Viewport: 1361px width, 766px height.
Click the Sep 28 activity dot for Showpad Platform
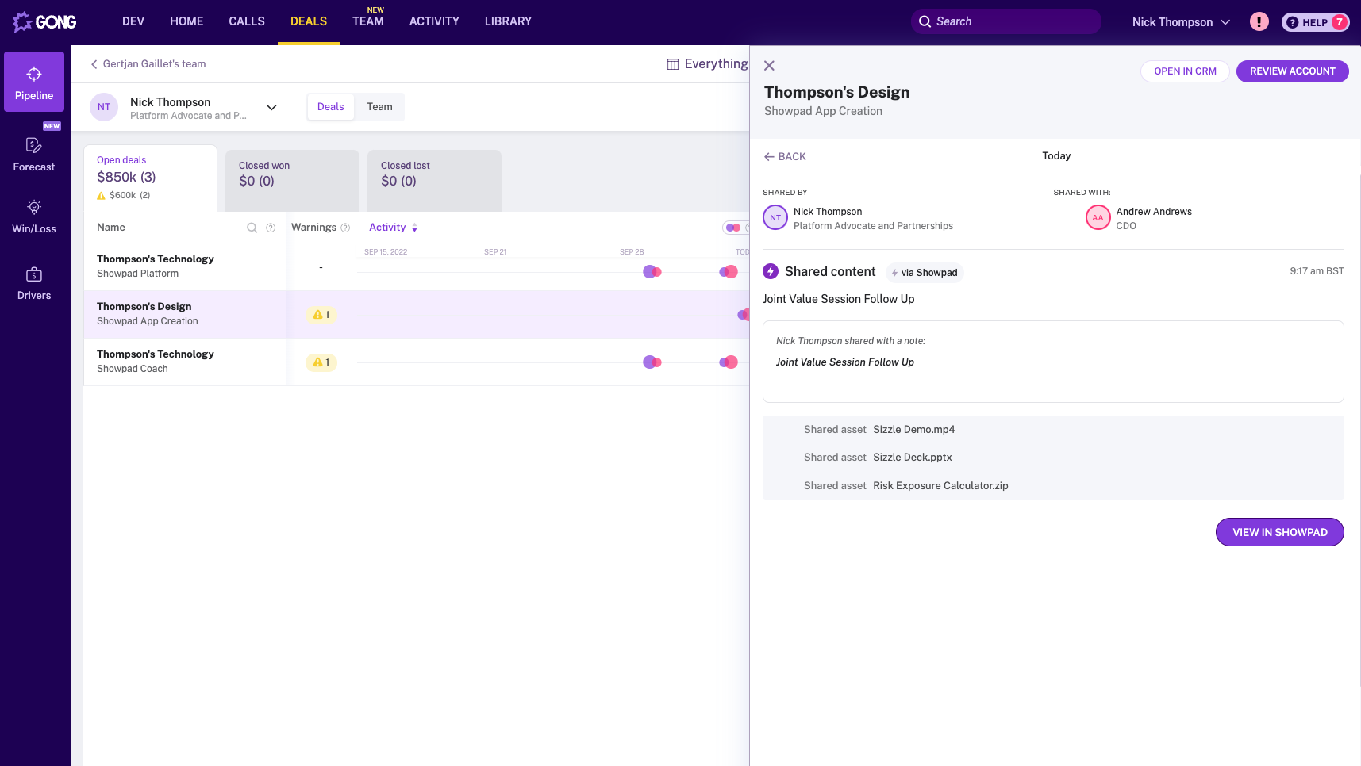pos(652,272)
